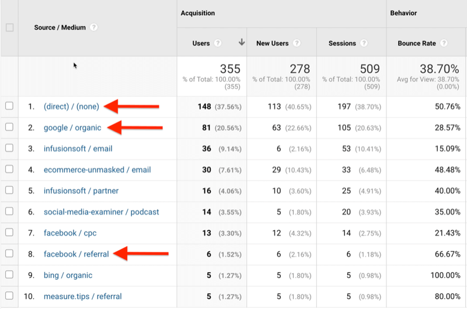Click users value 16 in infusionsoft partner row
The image size is (467, 309).
207,191
